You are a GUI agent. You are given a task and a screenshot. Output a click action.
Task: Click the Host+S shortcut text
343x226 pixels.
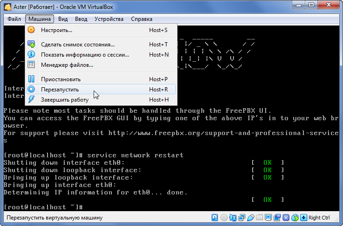tap(158, 30)
